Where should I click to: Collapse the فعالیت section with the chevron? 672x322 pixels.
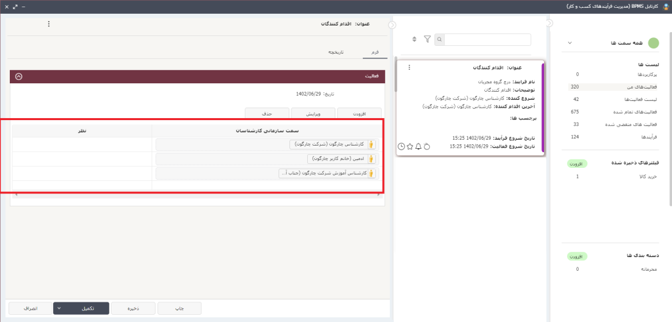pyautogui.click(x=18, y=77)
